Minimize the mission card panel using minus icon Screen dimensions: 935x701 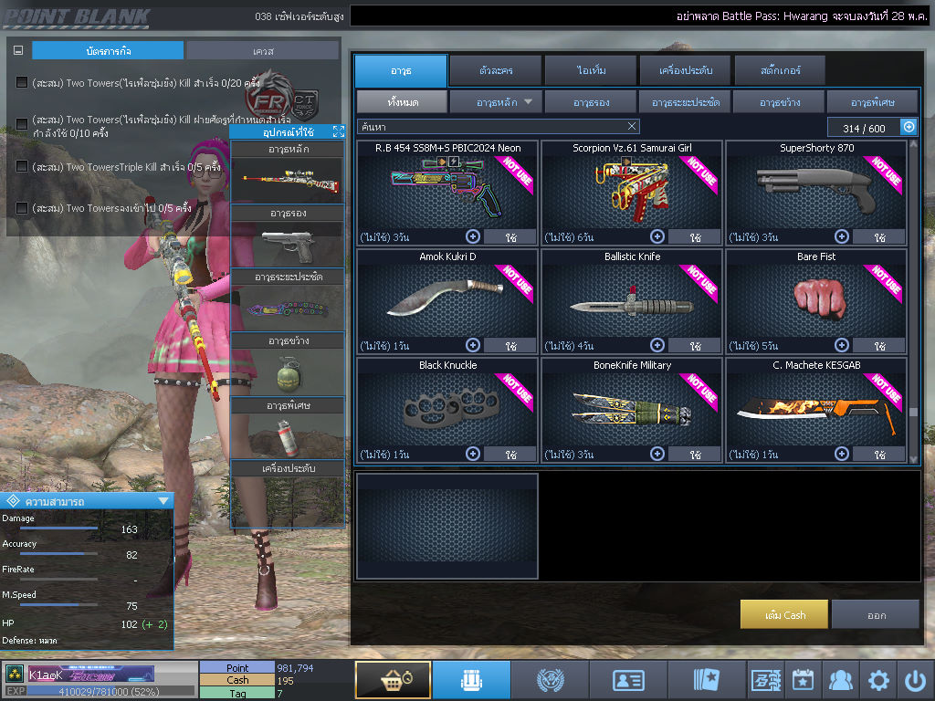(18, 51)
